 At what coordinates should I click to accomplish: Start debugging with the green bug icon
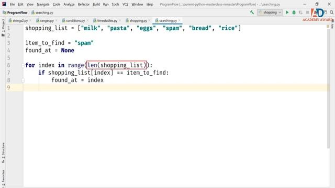[x=294, y=13]
